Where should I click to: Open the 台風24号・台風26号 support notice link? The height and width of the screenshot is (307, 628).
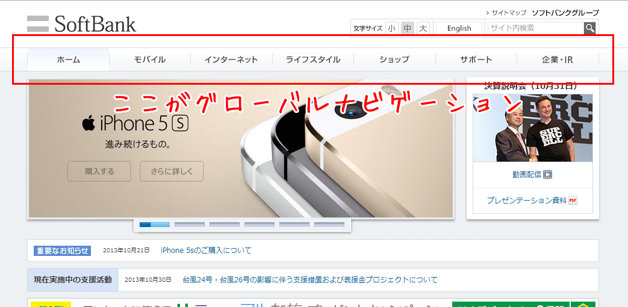[x=309, y=279]
